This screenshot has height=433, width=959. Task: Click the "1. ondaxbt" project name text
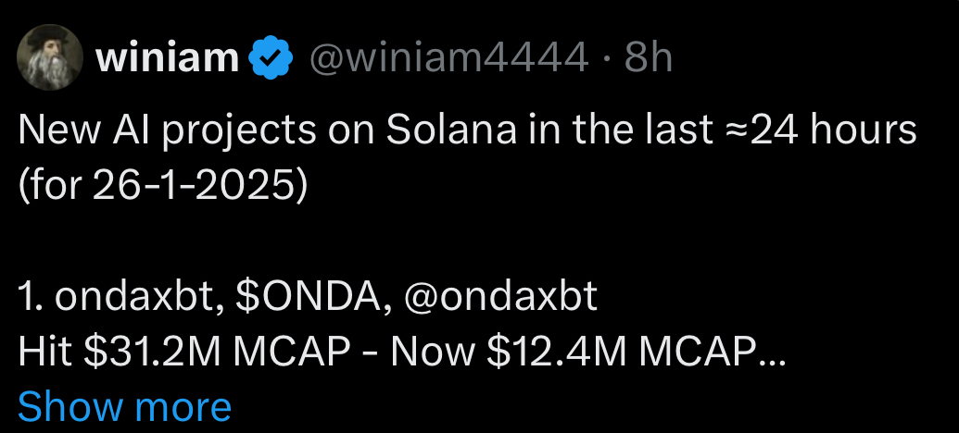(x=120, y=298)
